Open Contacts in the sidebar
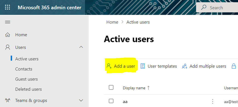 (x=24, y=69)
